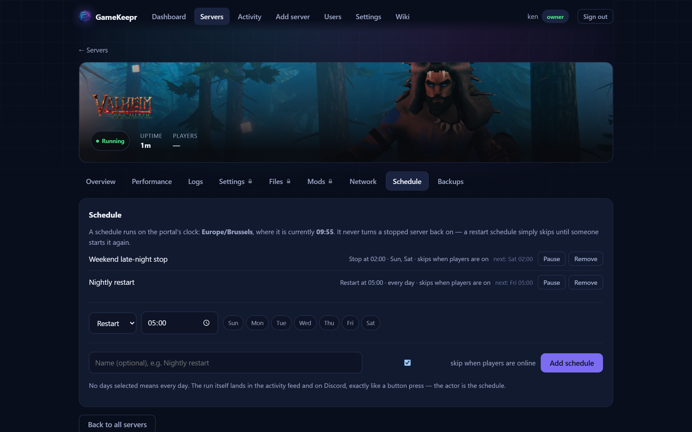Click the Valheim game logo
692x432 pixels.
[122, 107]
